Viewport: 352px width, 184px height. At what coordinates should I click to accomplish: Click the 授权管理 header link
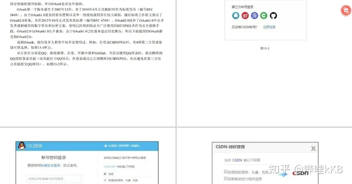pos(124,146)
